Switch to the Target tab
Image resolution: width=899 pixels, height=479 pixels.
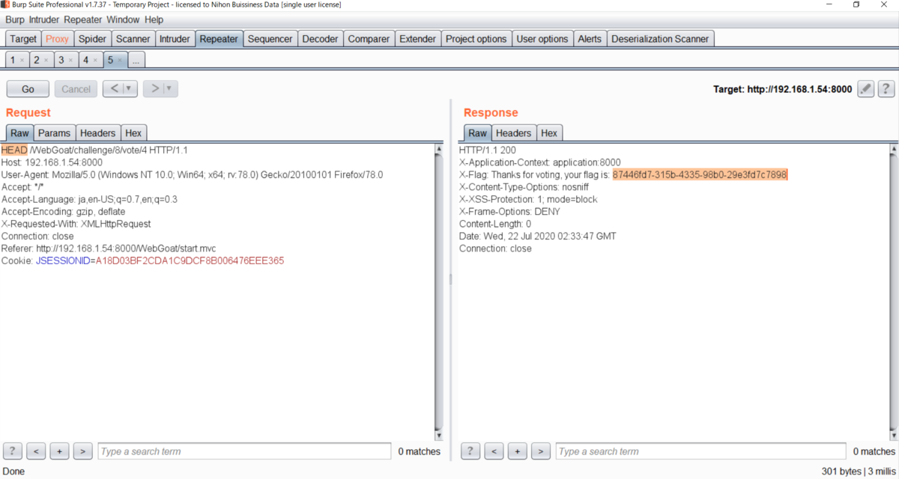tap(23, 39)
